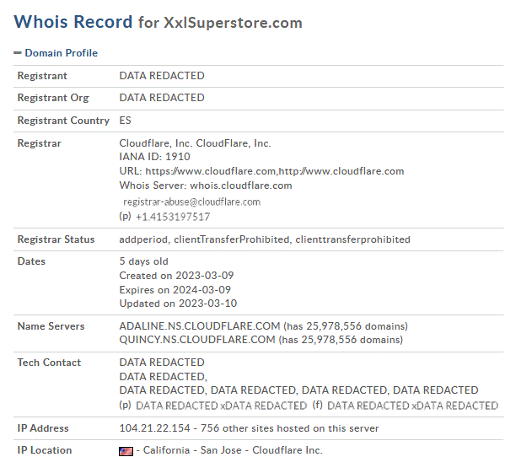The width and height of the screenshot is (505, 457).
Task: Click the IP address 104.21.22.154
Action: click(154, 428)
